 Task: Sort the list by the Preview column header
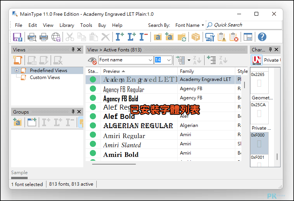tap(139, 71)
